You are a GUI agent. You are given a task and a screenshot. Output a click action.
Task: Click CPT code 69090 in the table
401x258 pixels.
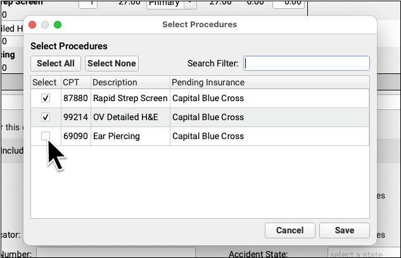click(75, 136)
